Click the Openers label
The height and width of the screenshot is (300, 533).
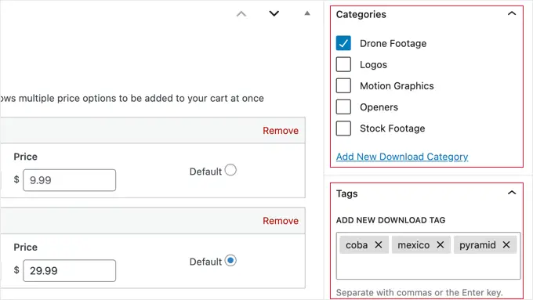(379, 107)
